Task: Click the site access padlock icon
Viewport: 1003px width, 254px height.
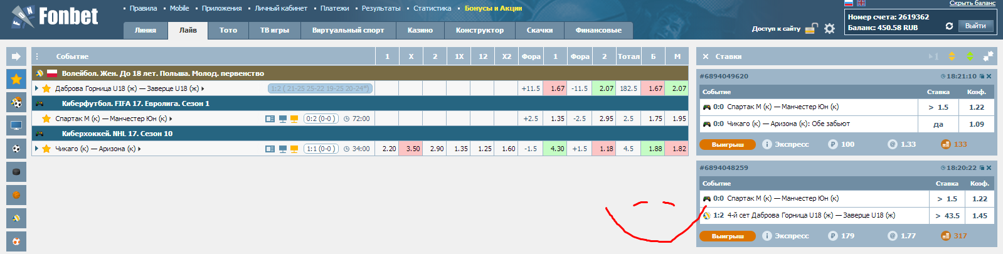Action: tap(812, 28)
